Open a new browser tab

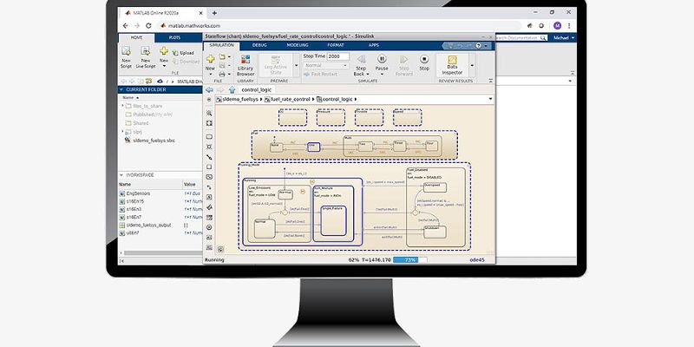tap(214, 13)
